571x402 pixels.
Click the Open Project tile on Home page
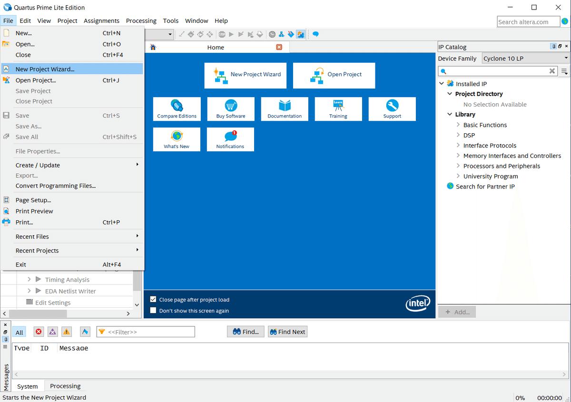pos(334,75)
